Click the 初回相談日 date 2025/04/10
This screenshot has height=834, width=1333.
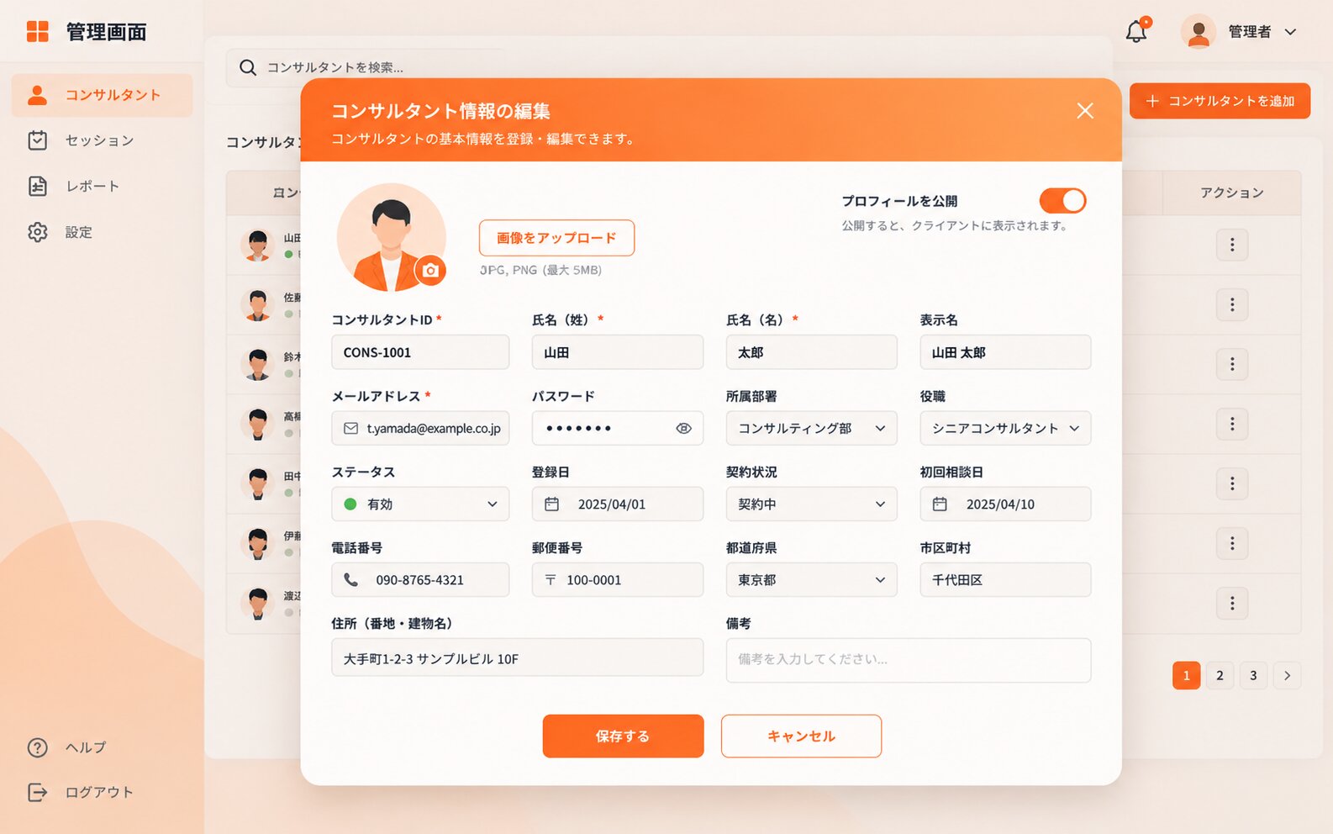(x=1000, y=504)
